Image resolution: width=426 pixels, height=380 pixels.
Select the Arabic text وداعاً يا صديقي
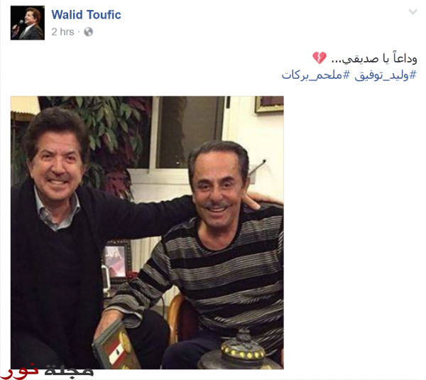coord(374,58)
